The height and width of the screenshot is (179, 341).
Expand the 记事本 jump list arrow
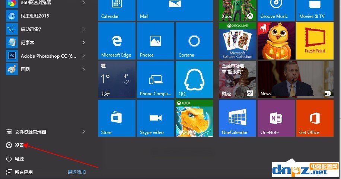click(84, 43)
